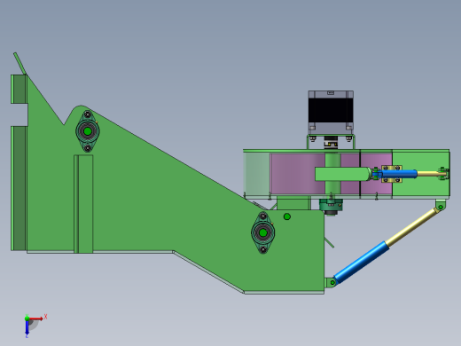Click the blue Z axis arrow of triad
The image size is (461, 346).
[x=27, y=327]
